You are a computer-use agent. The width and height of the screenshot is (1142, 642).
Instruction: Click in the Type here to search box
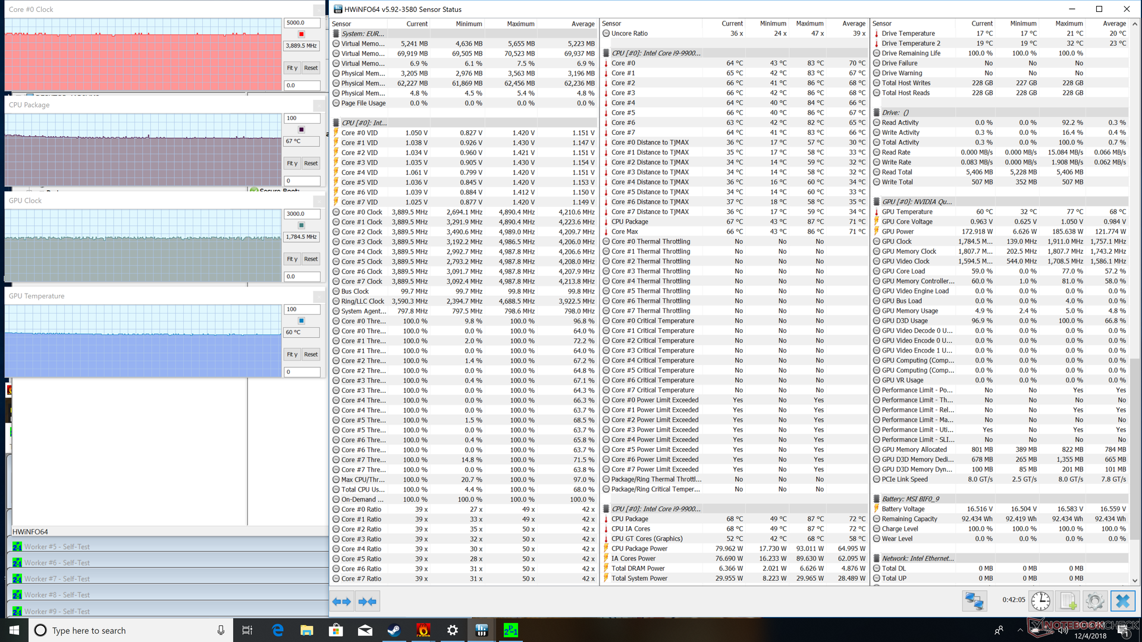pyautogui.click(x=119, y=630)
